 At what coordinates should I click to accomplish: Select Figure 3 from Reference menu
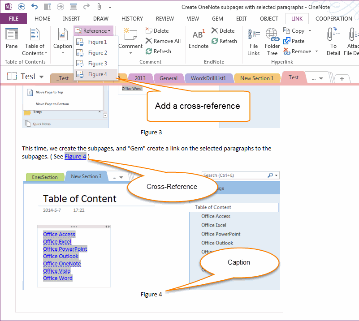96,64
